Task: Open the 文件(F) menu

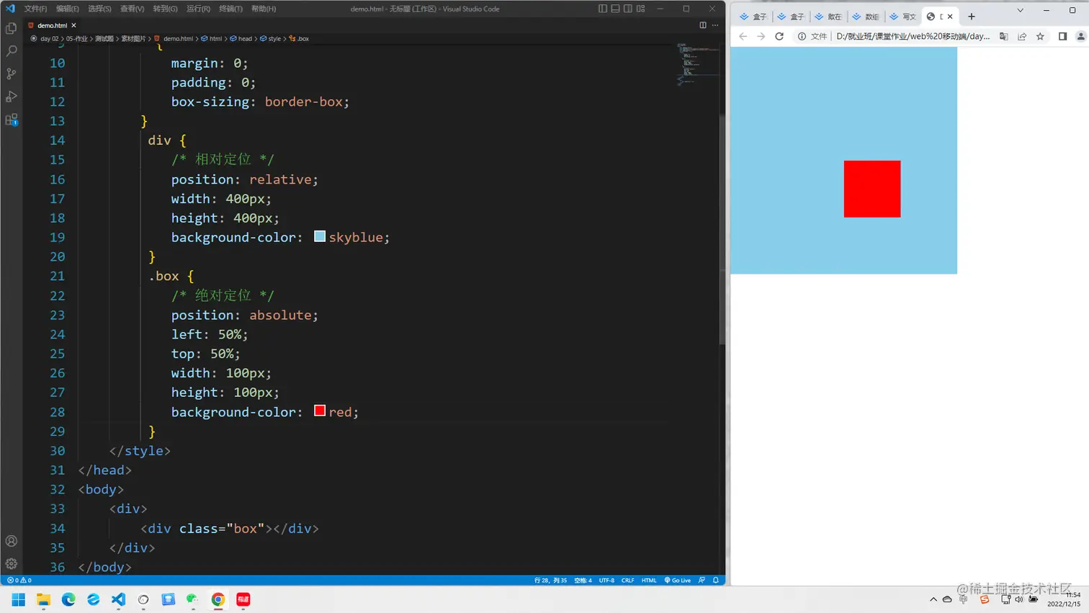Action: [35, 9]
